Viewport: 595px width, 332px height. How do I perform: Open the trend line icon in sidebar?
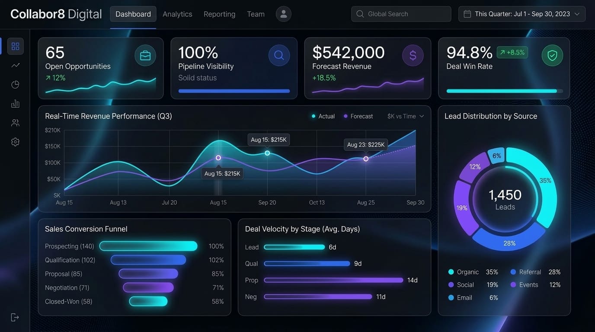(15, 65)
